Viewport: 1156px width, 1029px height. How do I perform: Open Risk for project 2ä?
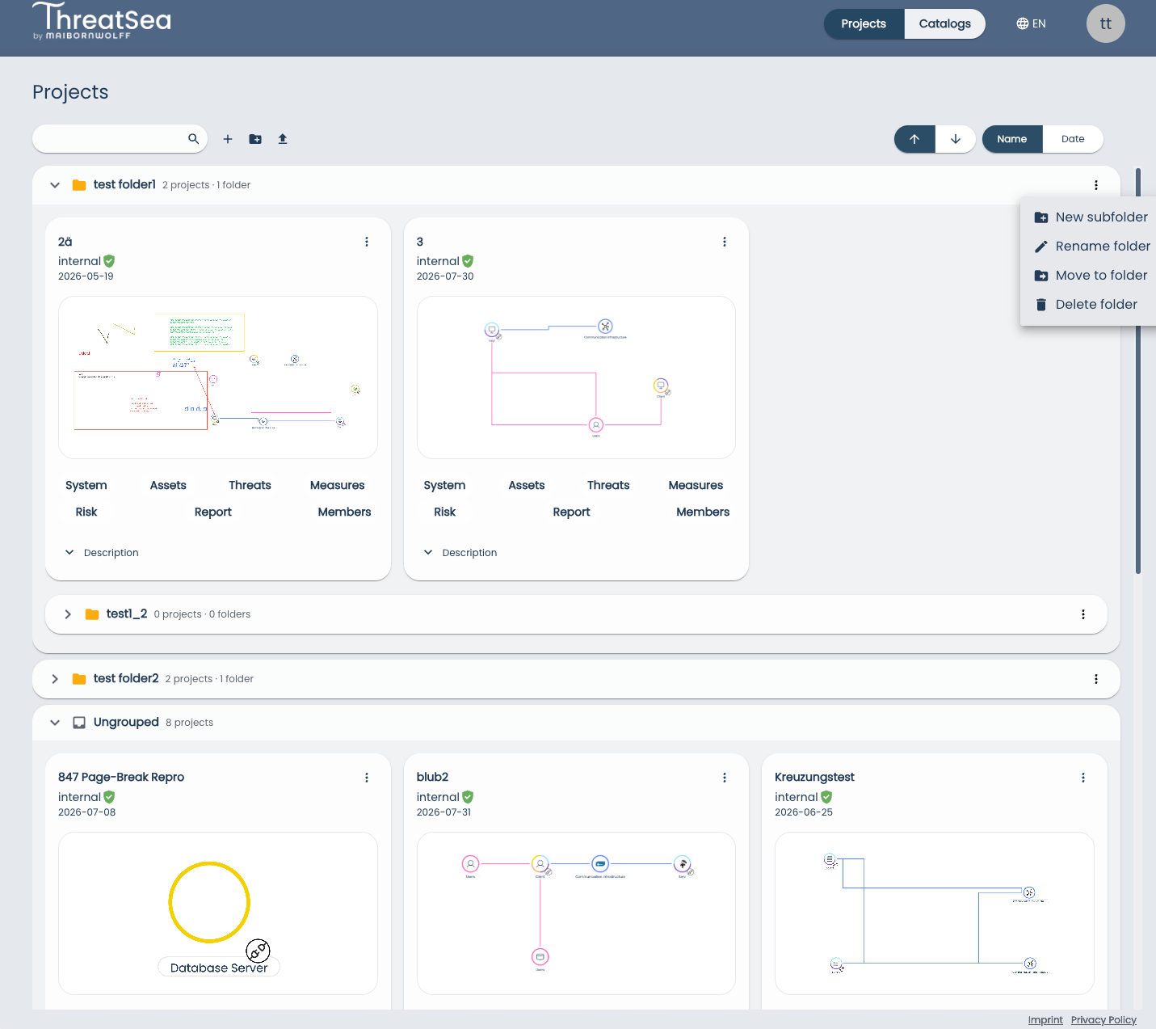(x=86, y=512)
